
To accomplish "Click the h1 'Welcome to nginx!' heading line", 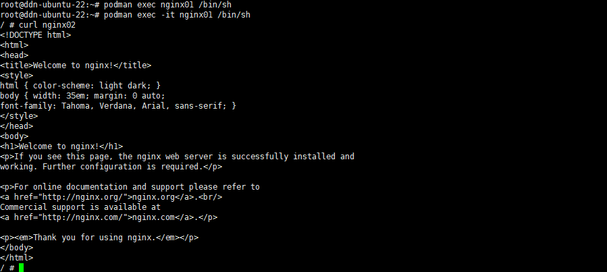I will 61,146.
